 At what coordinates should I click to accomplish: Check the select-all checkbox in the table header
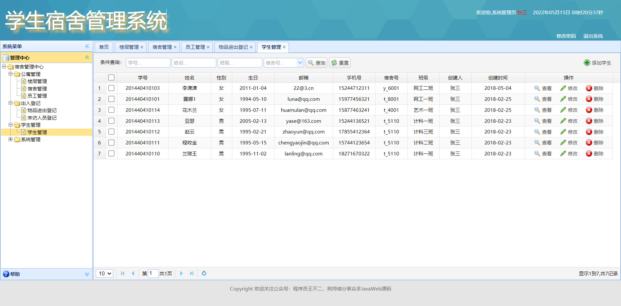coord(111,77)
